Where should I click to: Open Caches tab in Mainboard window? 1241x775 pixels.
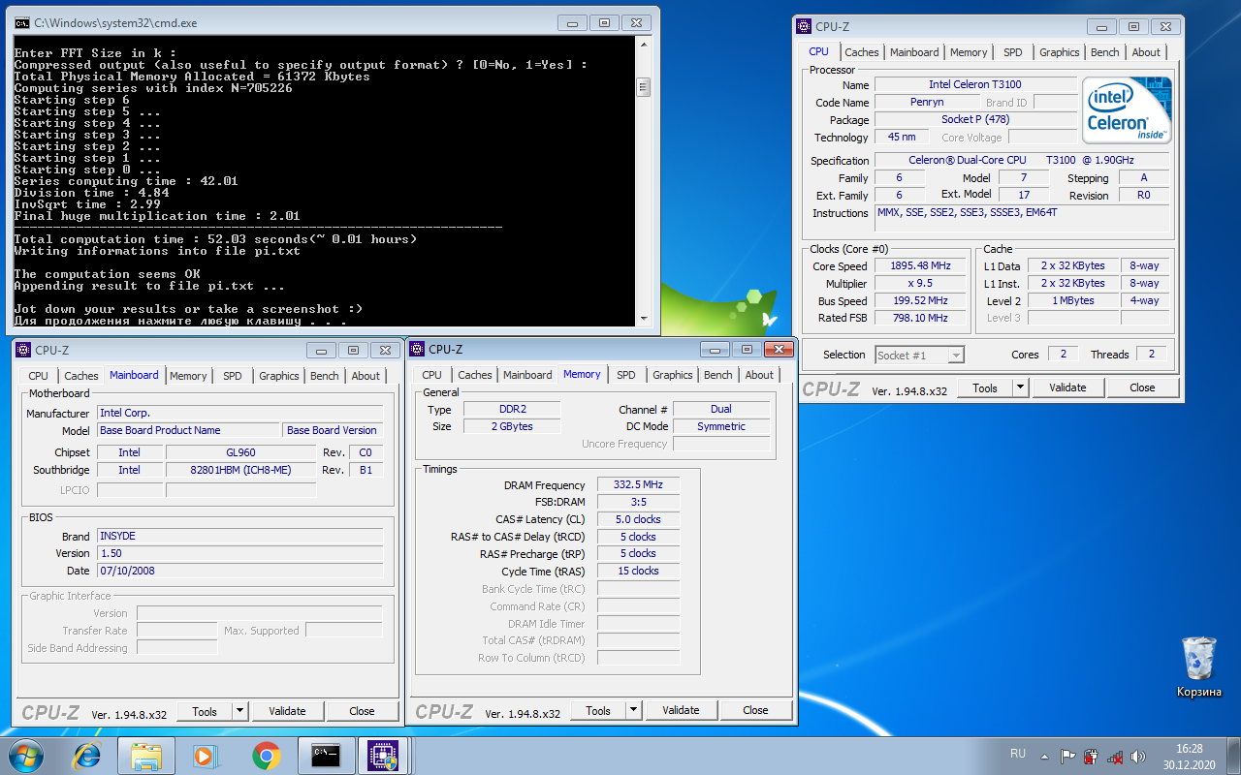(80, 376)
